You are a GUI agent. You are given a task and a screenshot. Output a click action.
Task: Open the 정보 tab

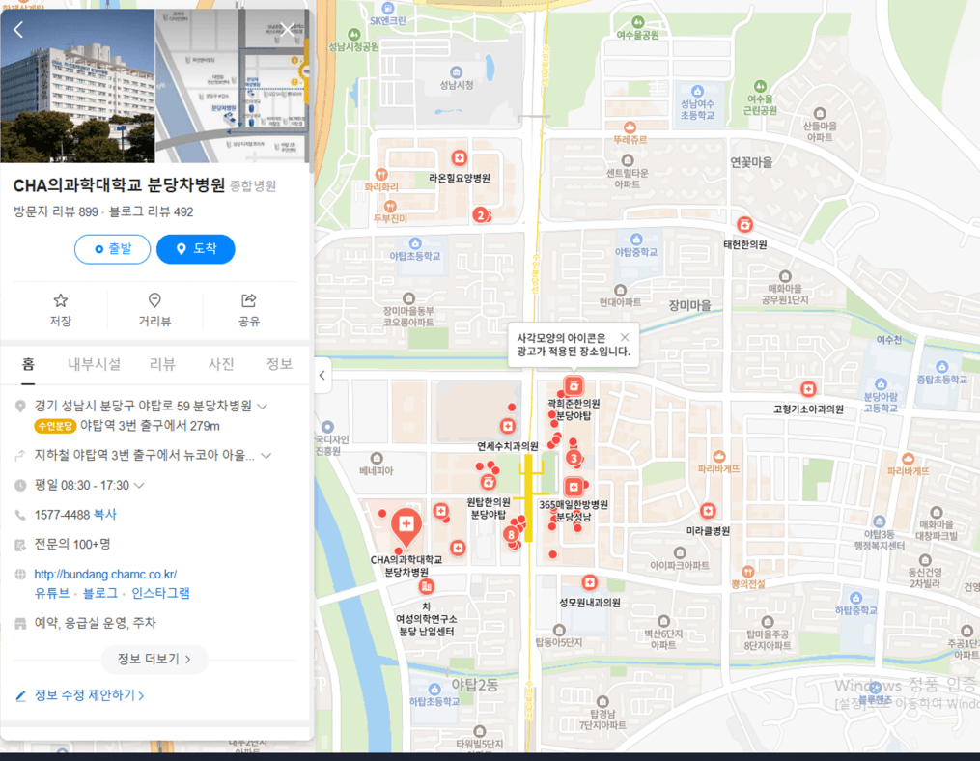[279, 364]
